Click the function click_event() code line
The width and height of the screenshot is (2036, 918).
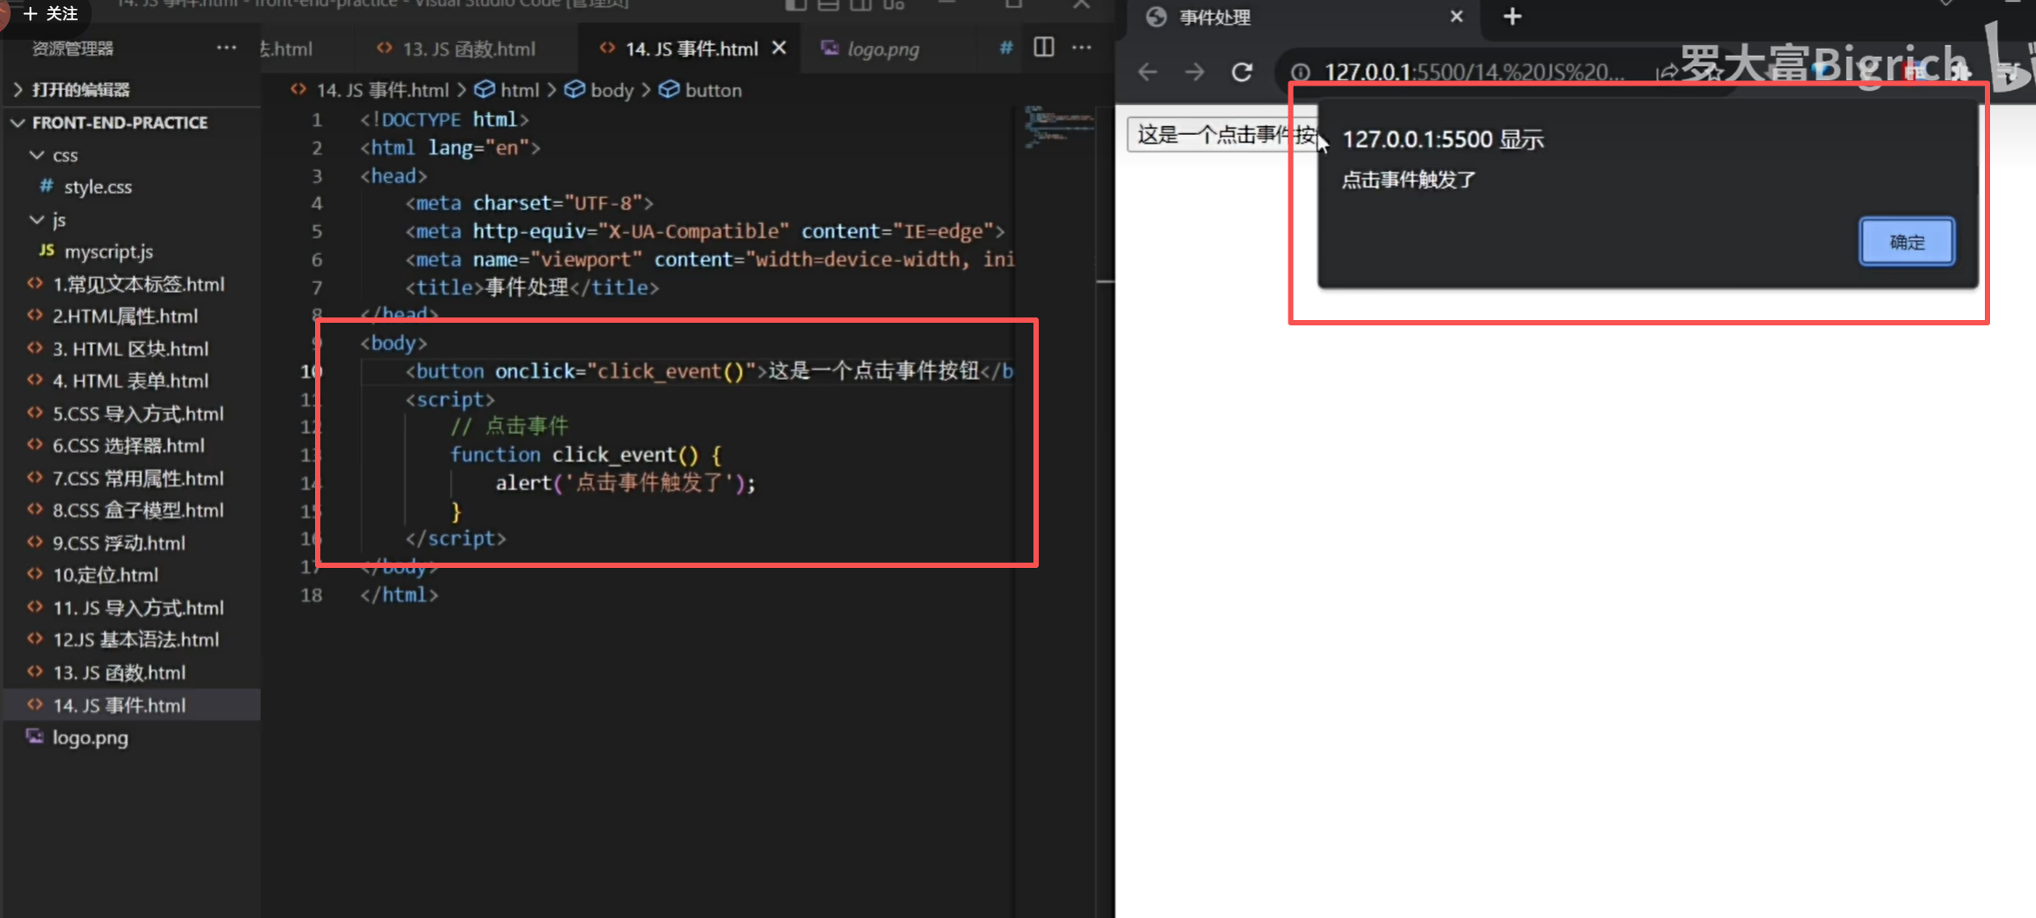(586, 454)
